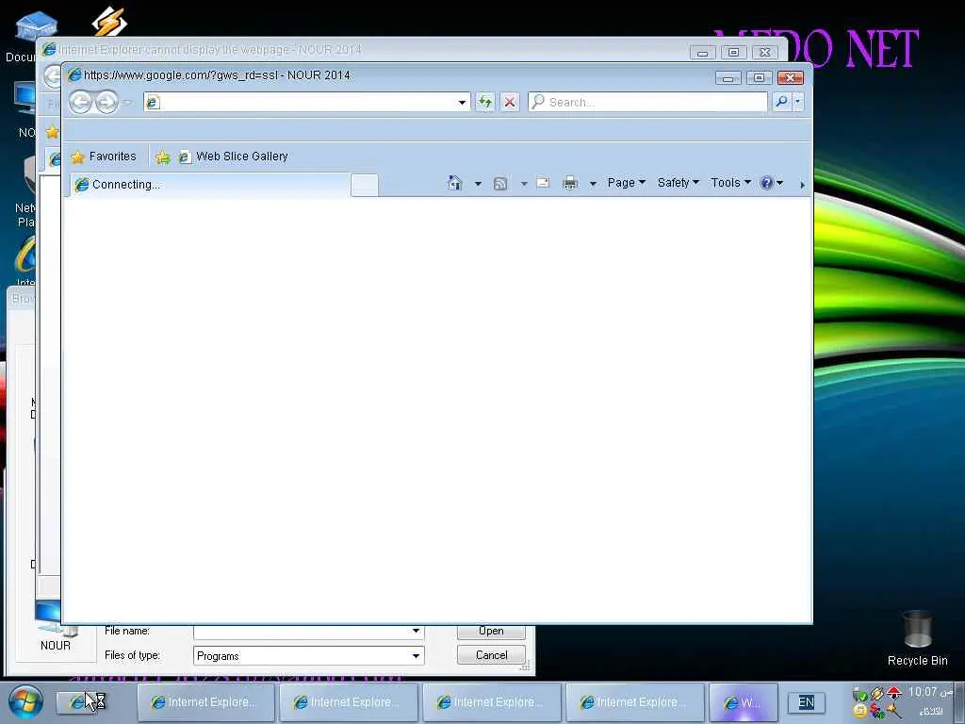
Task: Click the page icon in address bar
Action: pos(153,102)
